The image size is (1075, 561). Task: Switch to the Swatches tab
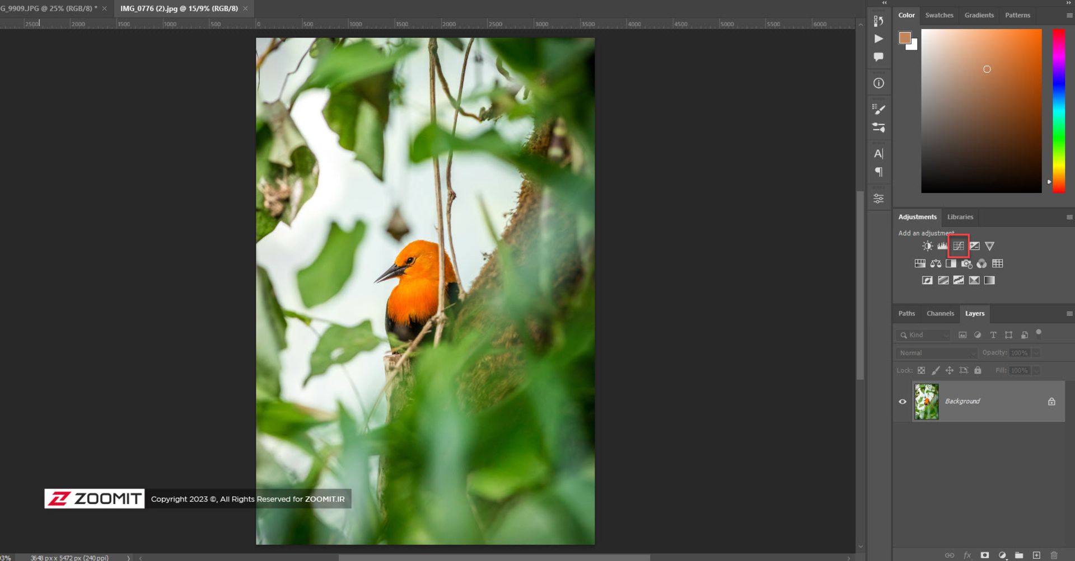[939, 15]
